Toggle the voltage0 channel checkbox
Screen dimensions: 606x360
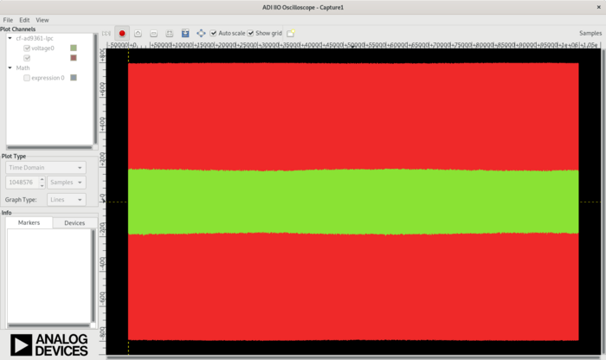tap(27, 48)
